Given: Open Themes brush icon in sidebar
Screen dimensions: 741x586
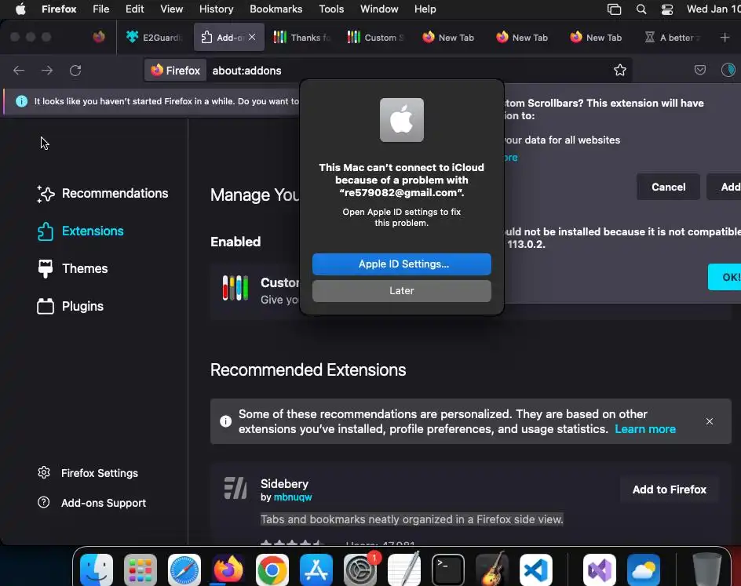Looking at the screenshot, I should [x=46, y=269].
